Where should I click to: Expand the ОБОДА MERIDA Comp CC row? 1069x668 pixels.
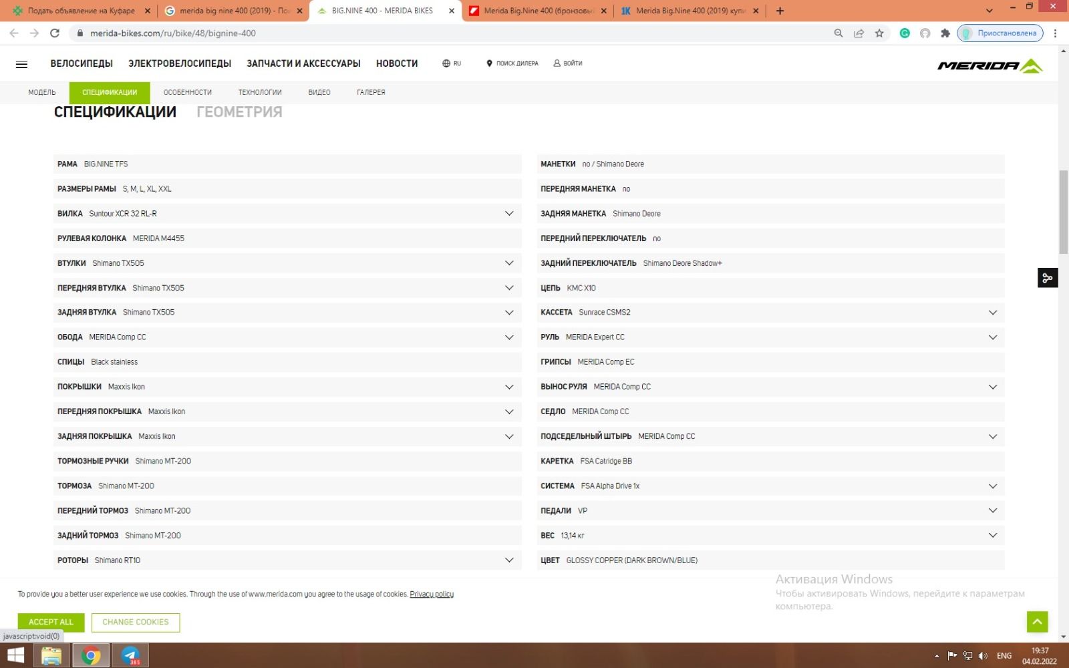(287, 337)
